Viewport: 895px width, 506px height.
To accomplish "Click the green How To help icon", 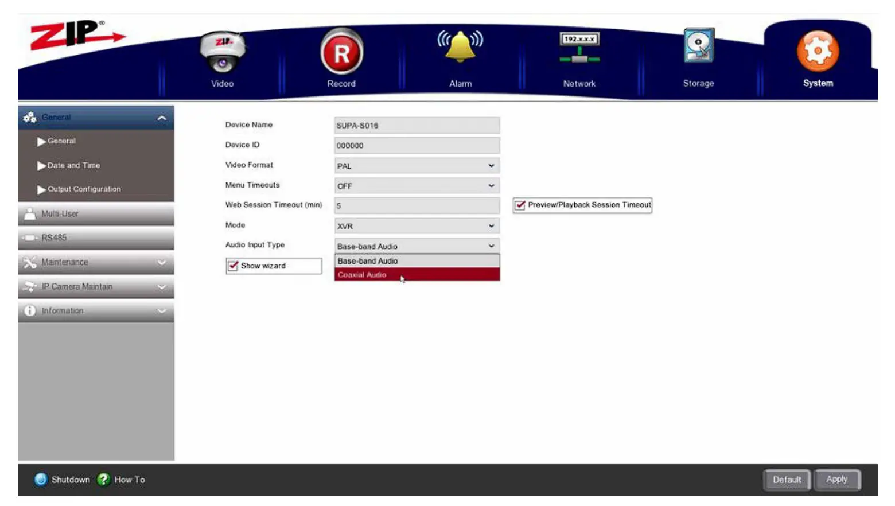I will (103, 480).
